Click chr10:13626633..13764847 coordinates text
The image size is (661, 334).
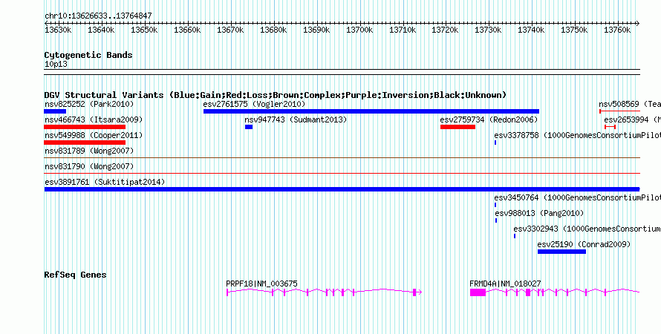pos(98,16)
